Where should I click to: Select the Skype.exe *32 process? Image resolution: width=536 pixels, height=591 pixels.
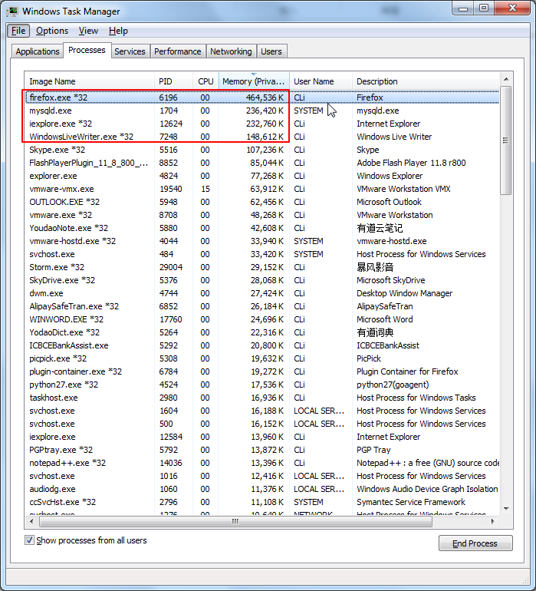click(x=262, y=150)
